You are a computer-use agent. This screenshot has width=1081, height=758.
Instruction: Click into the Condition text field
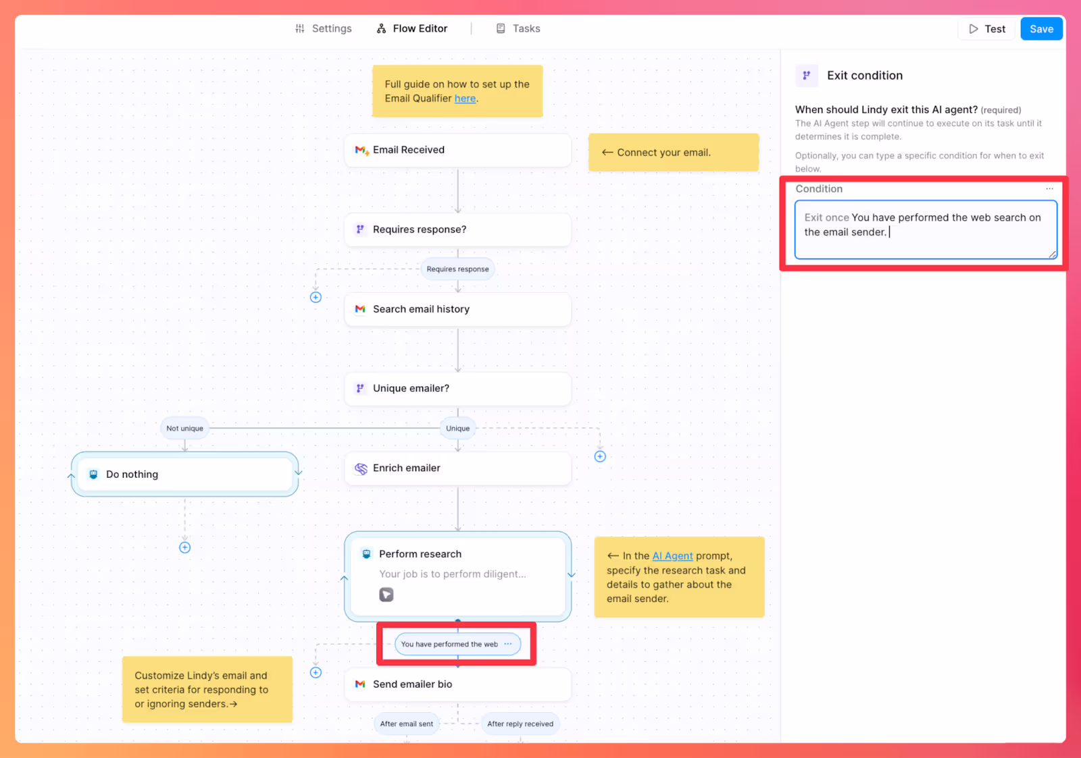point(926,229)
